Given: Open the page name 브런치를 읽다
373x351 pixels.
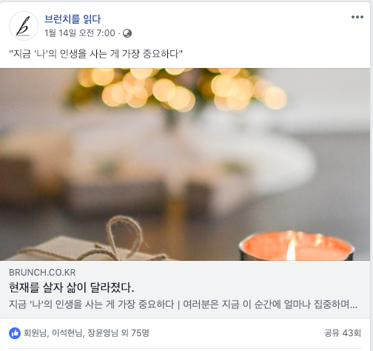Looking at the screenshot, I should tap(73, 19).
